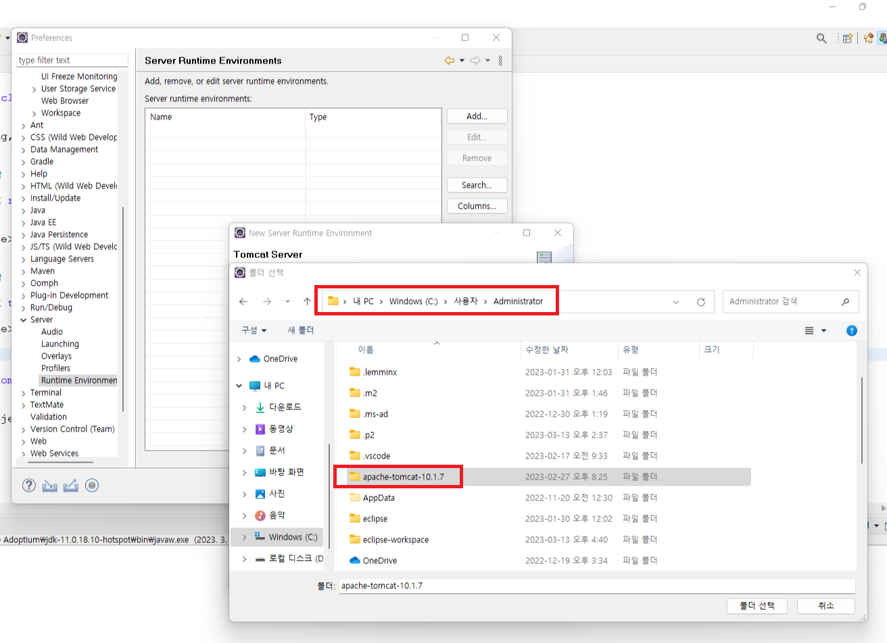
Task: Click the blue help icon in folder dialog
Action: coord(852,330)
